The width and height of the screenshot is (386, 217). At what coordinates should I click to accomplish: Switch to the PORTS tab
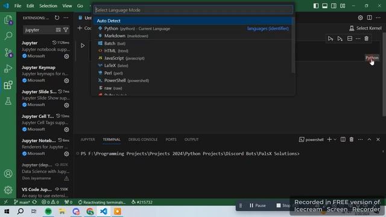171,139
